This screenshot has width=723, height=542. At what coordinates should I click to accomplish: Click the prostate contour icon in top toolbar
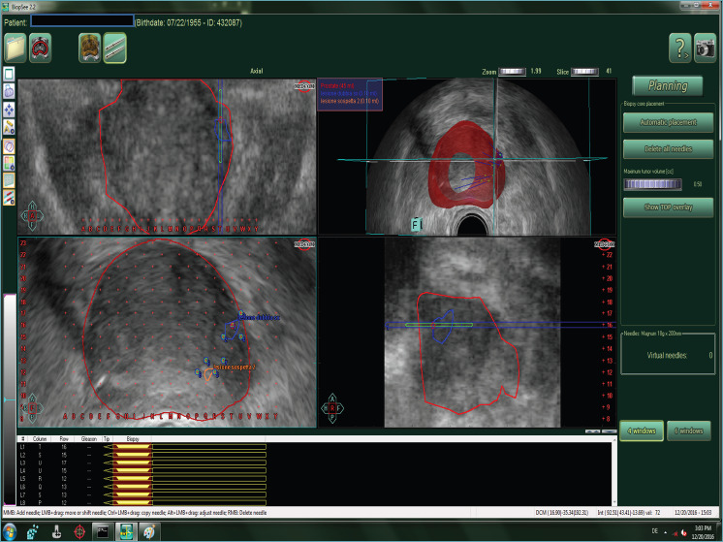click(41, 47)
